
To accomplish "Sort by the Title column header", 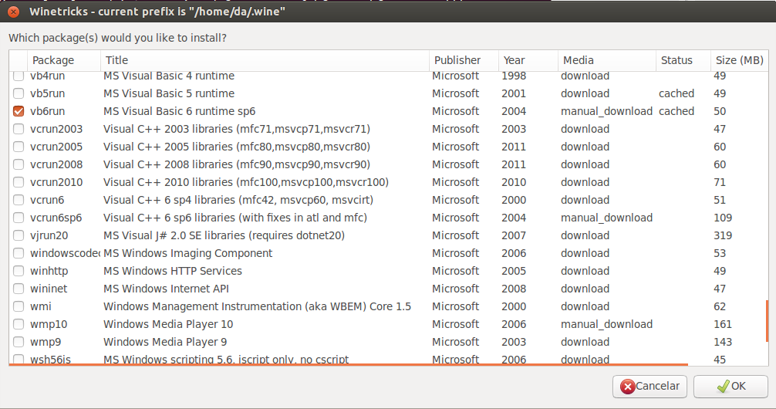I will (265, 60).
